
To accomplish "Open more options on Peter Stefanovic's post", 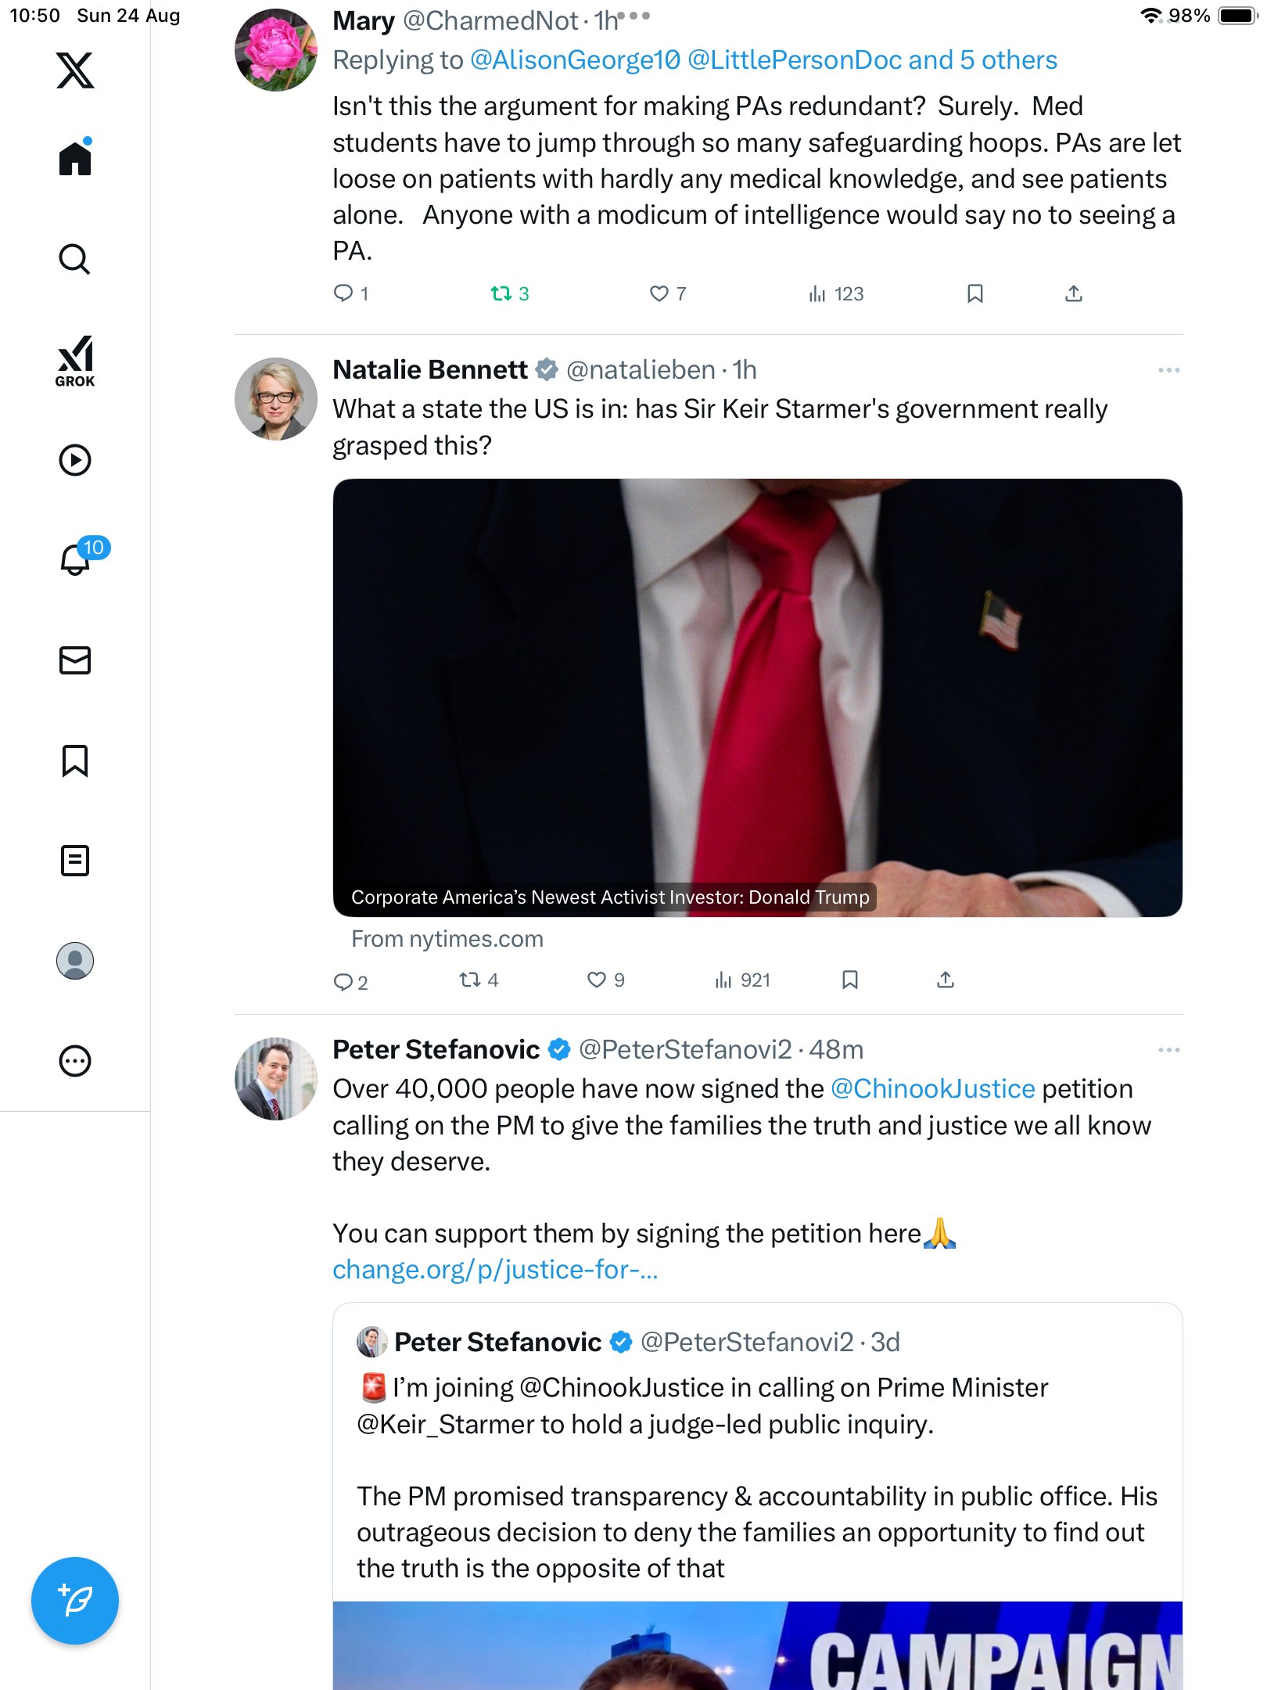I will (x=1168, y=1050).
